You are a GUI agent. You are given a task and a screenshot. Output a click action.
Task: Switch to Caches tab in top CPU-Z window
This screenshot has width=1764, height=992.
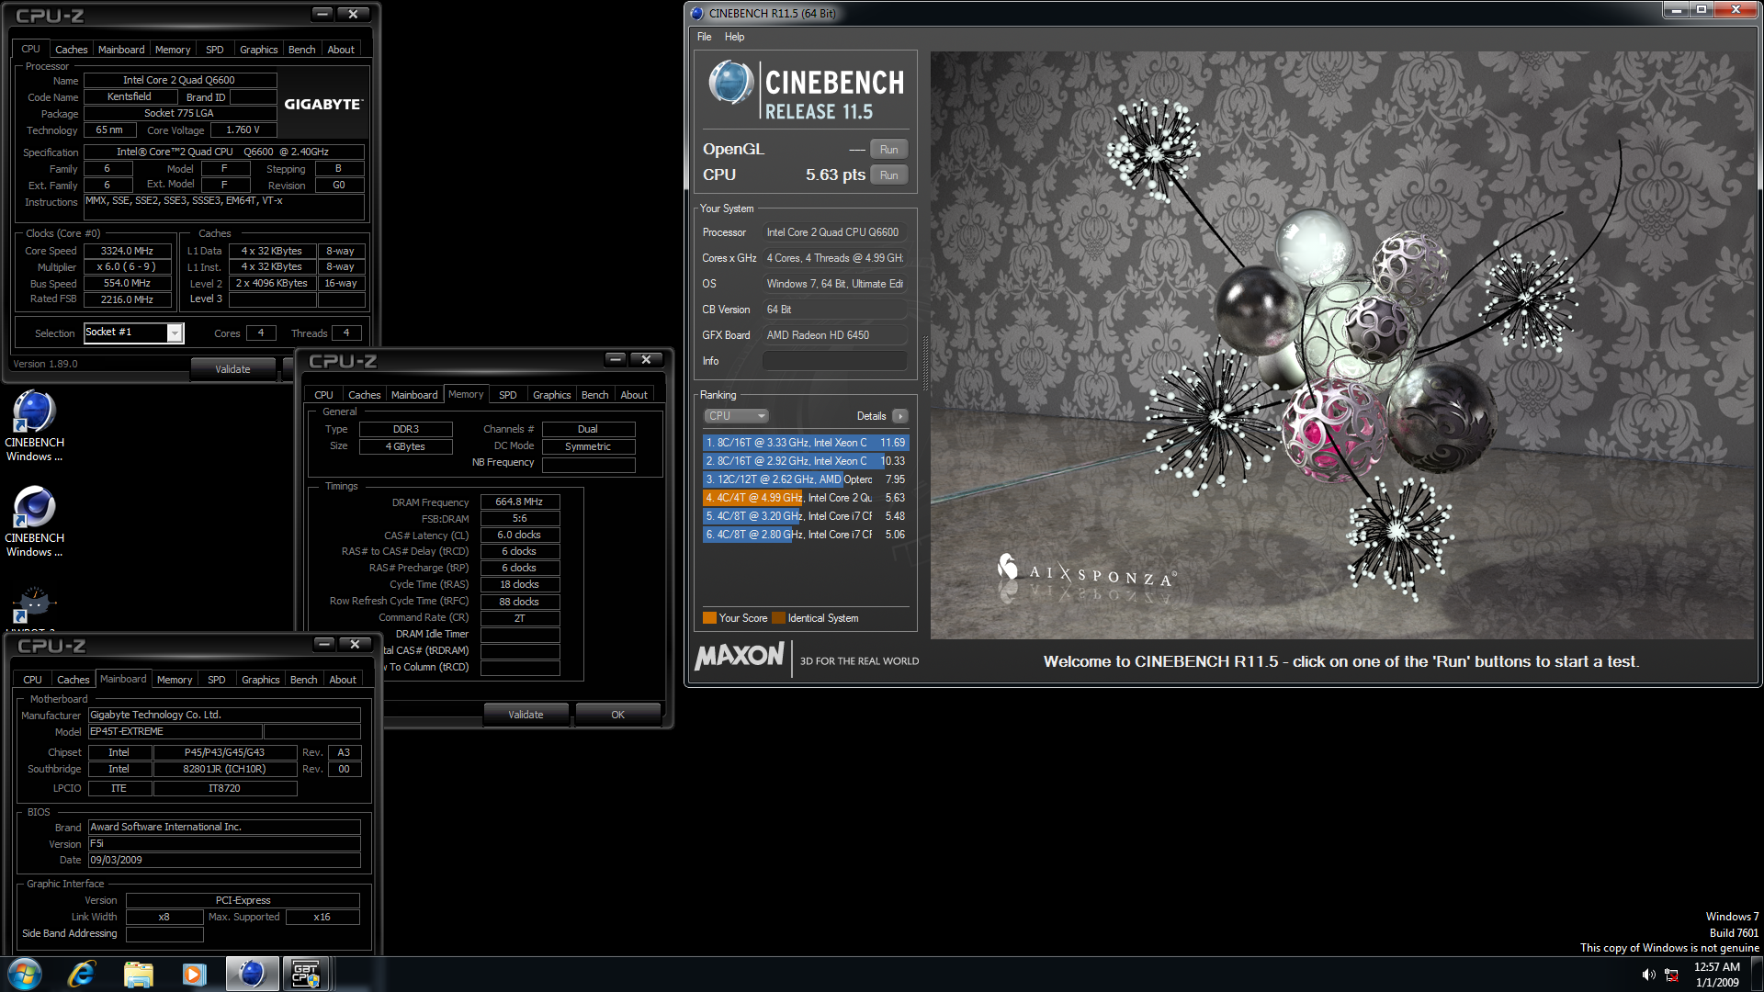[x=71, y=50]
